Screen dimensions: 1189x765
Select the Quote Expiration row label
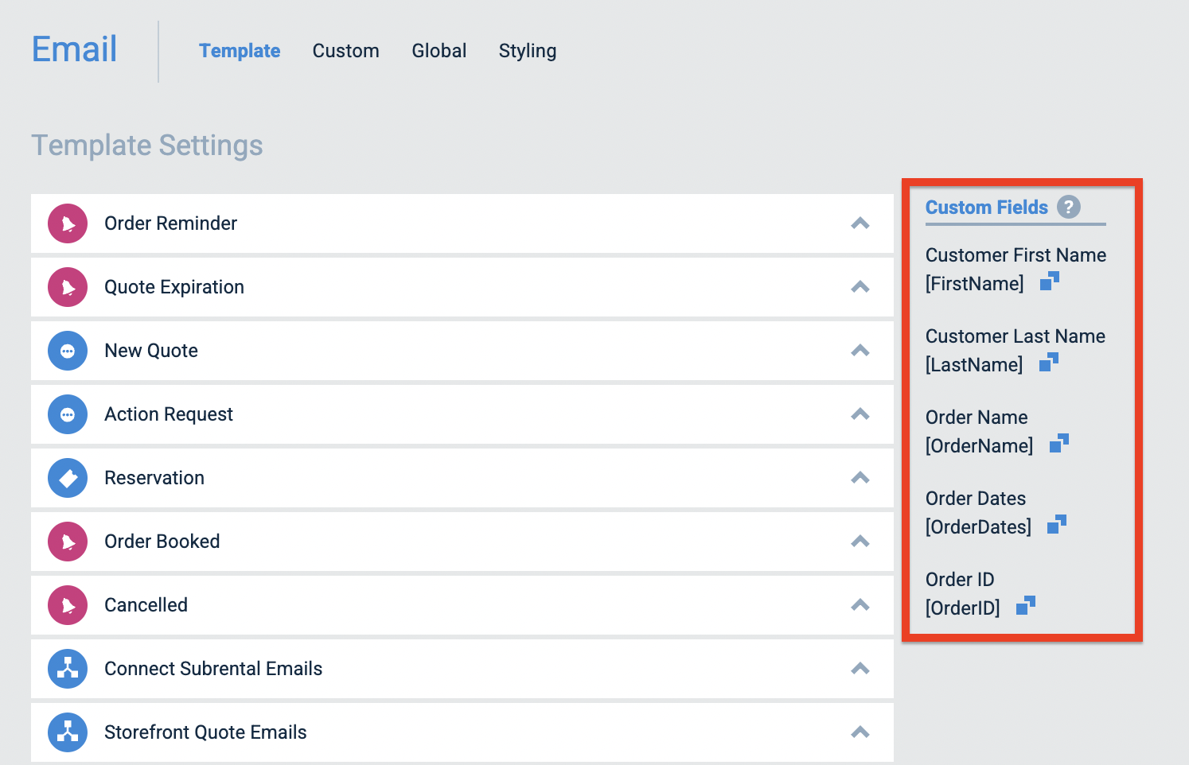[x=174, y=287]
